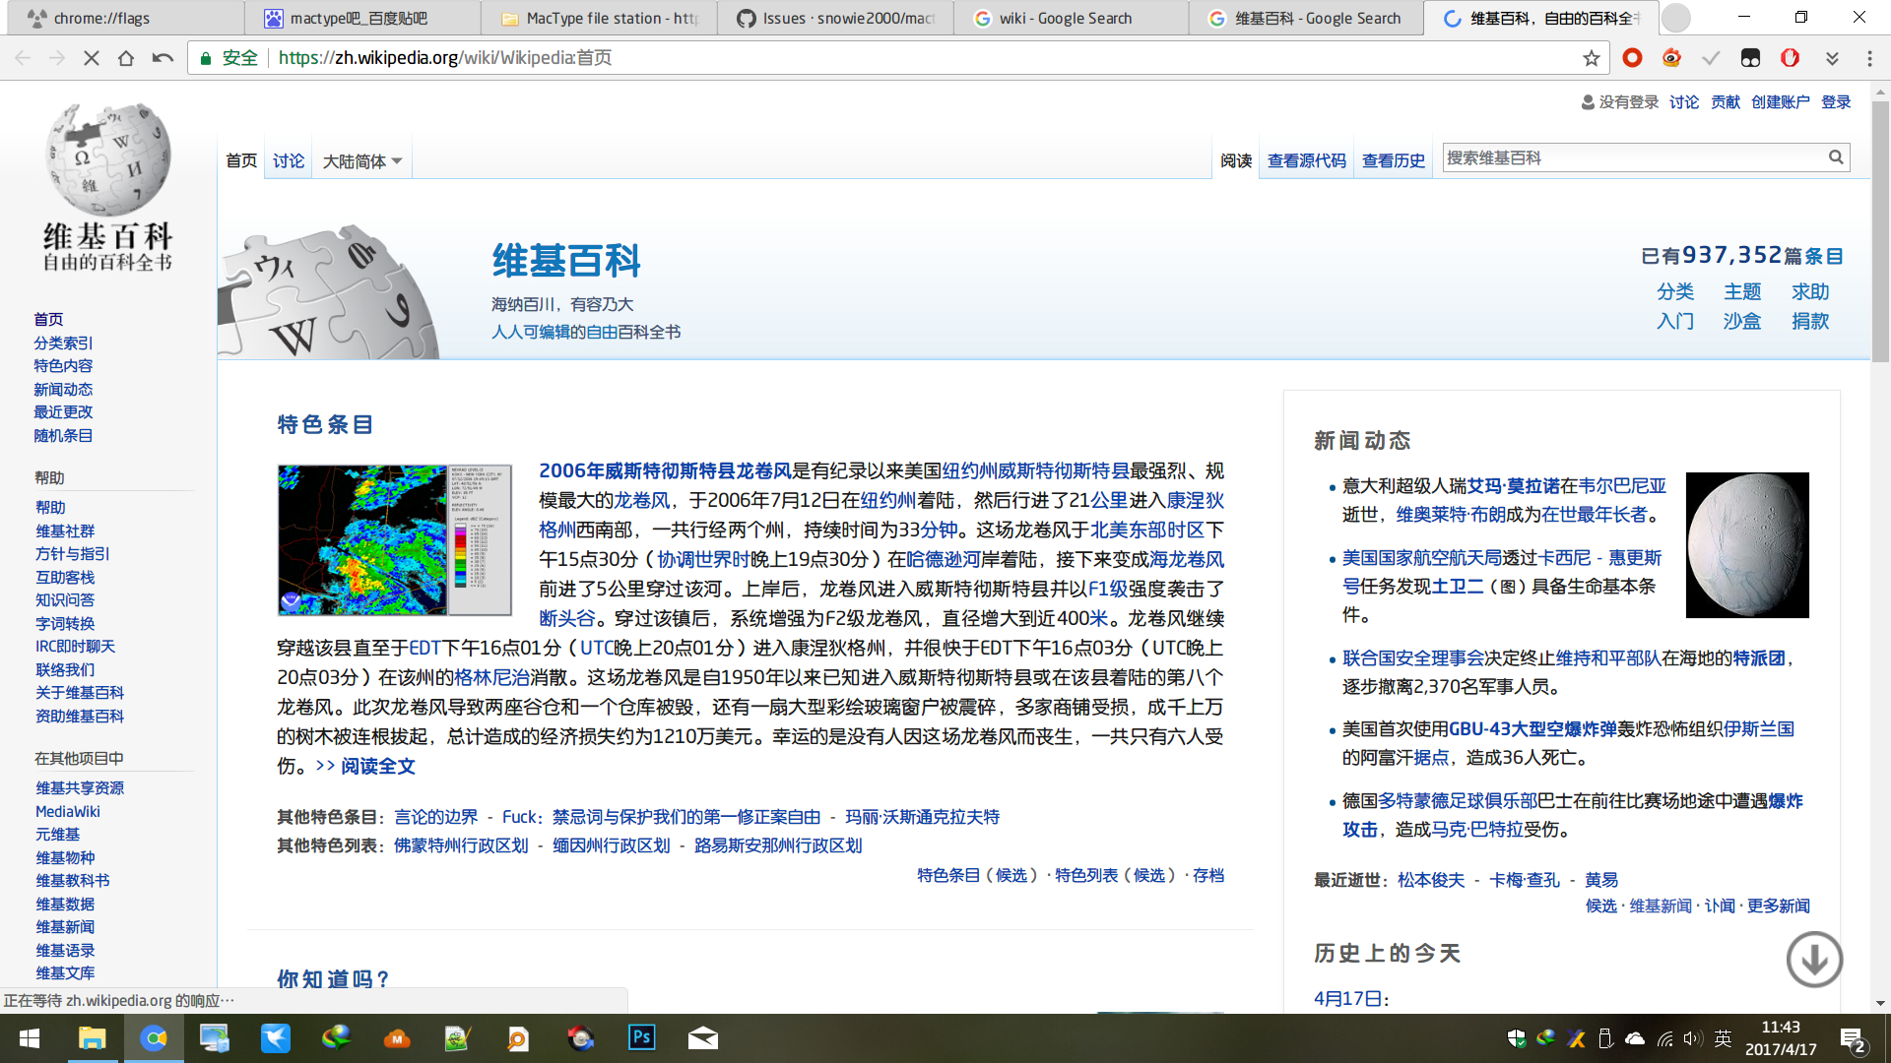Viewport: 1891px width, 1063px height.
Task: Expand the hidden extensions chevron
Action: coord(1832,58)
